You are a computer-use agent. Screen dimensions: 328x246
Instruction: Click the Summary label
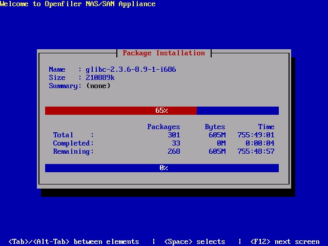click(65, 86)
